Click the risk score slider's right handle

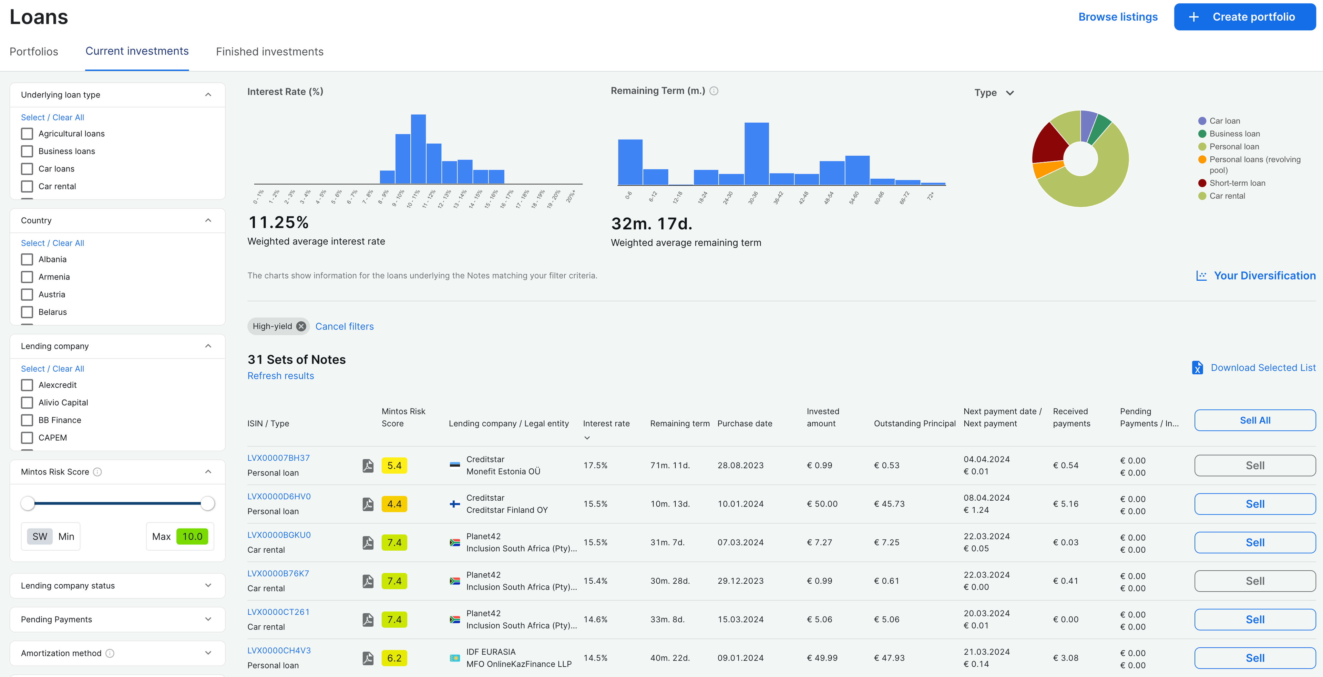[207, 503]
